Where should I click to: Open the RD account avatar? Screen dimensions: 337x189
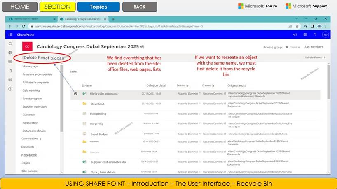tap(325, 35)
